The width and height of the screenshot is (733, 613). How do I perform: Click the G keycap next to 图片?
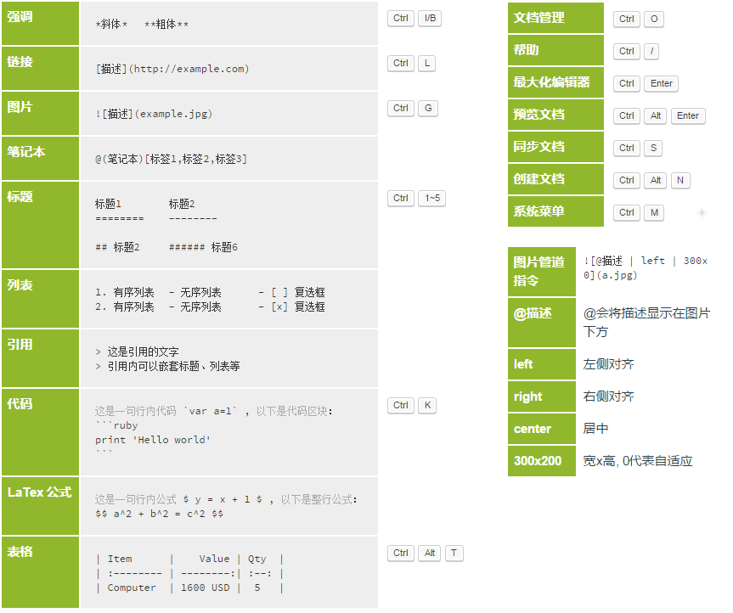point(426,108)
